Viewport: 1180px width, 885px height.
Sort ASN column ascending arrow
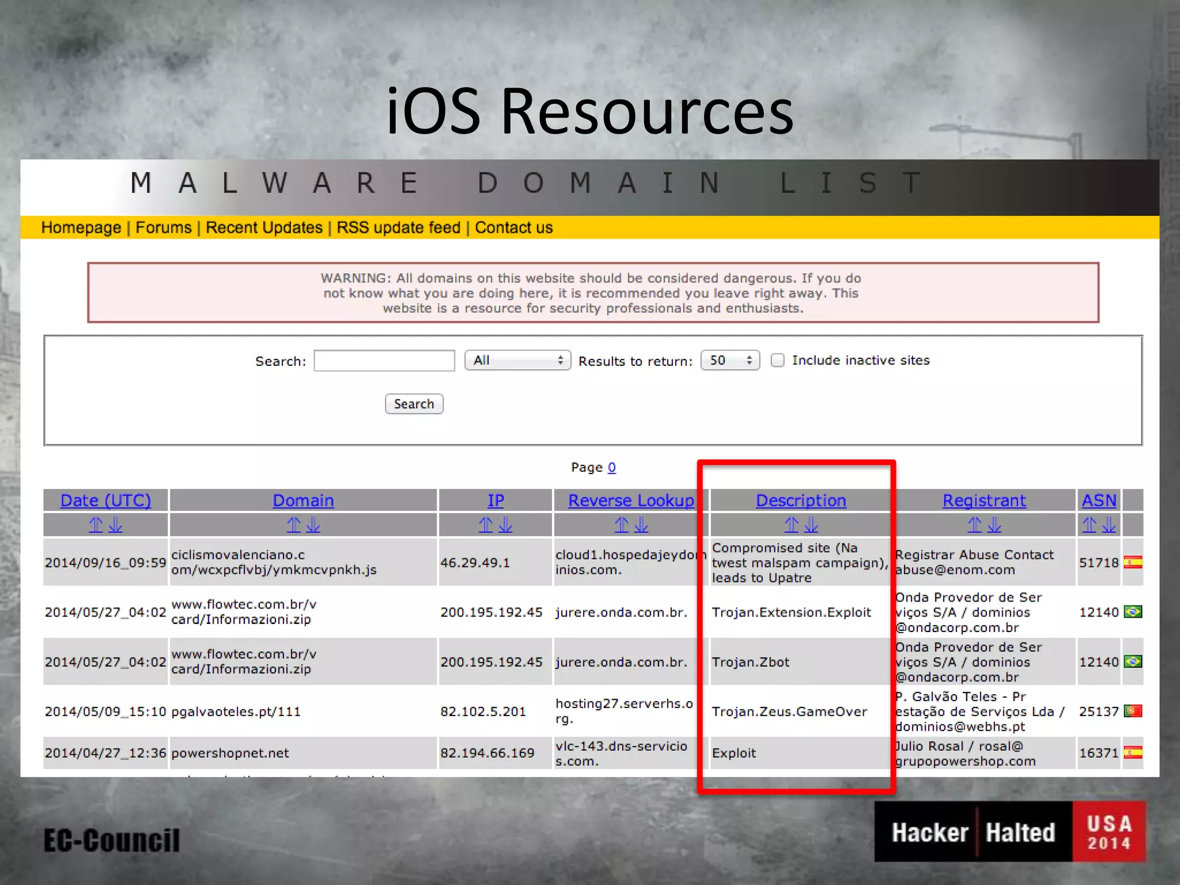[x=1089, y=525]
